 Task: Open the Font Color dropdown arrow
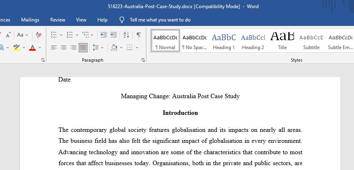coord(40,47)
